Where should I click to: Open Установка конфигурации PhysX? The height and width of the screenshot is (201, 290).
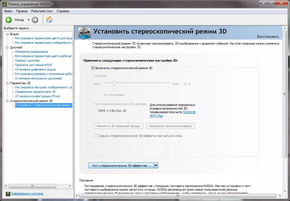pyautogui.click(x=37, y=96)
